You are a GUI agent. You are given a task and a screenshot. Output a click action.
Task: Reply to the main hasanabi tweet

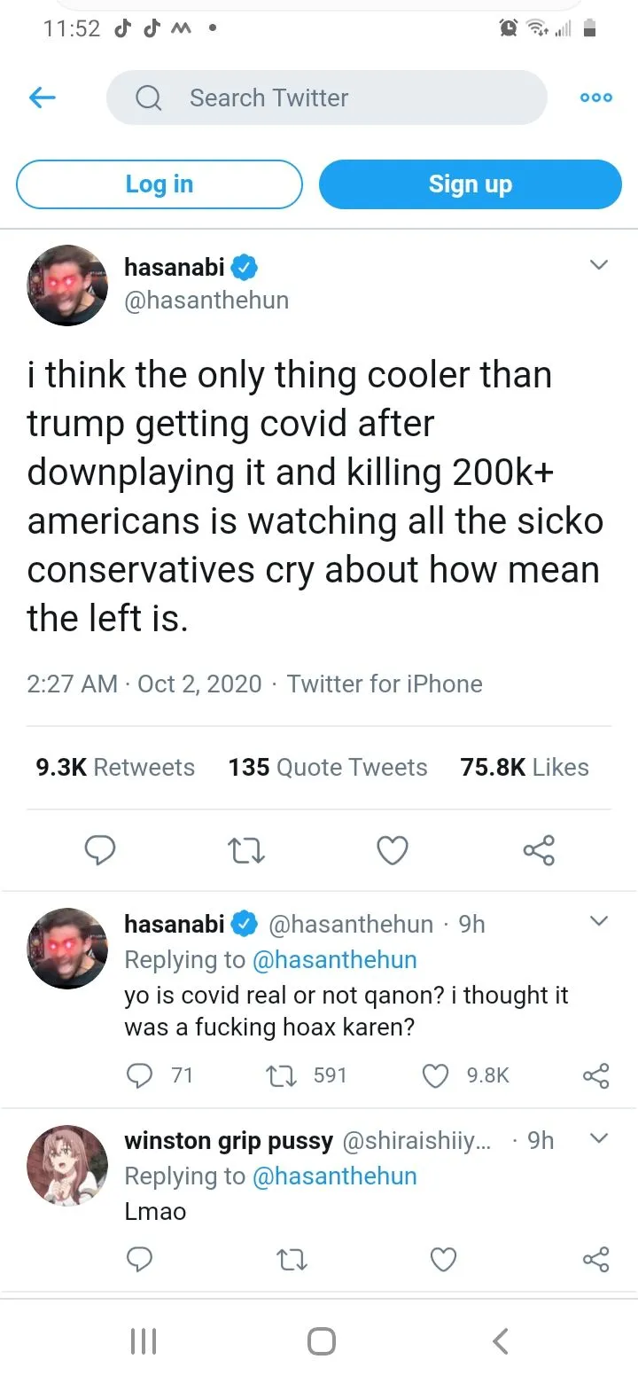coord(100,850)
